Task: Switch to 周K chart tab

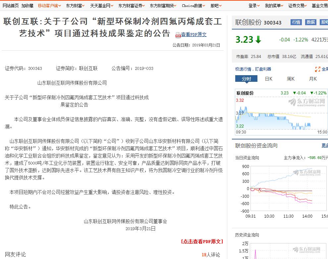Action: pos(291,79)
